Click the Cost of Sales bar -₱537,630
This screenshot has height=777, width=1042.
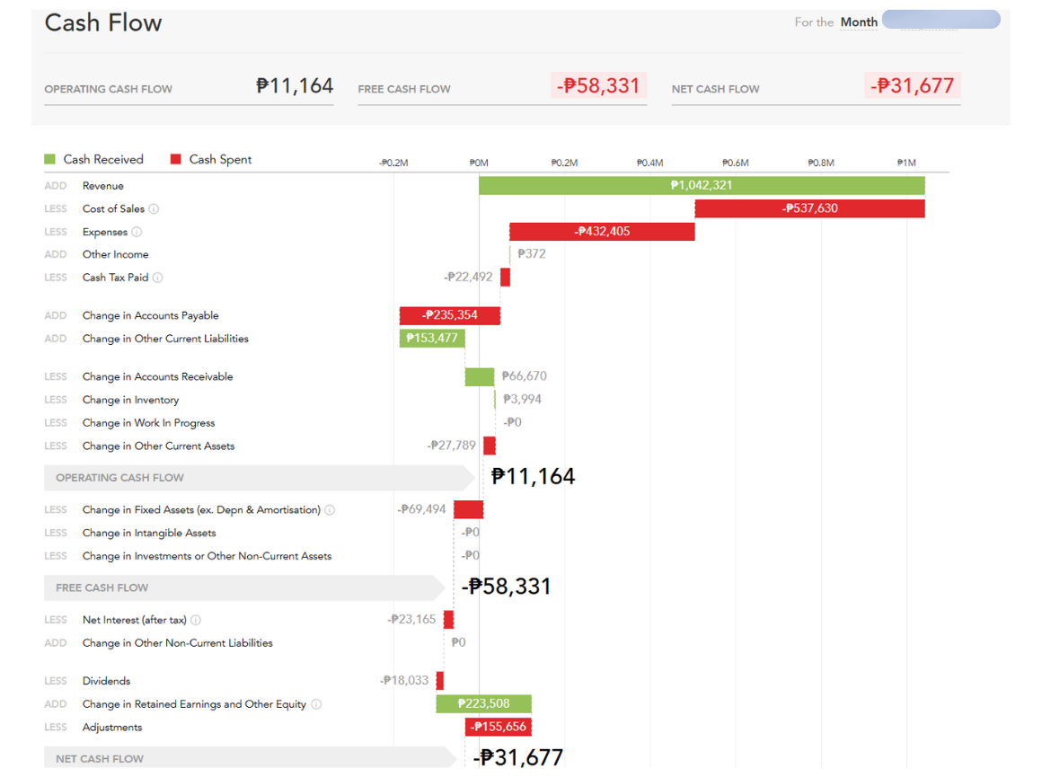click(809, 208)
